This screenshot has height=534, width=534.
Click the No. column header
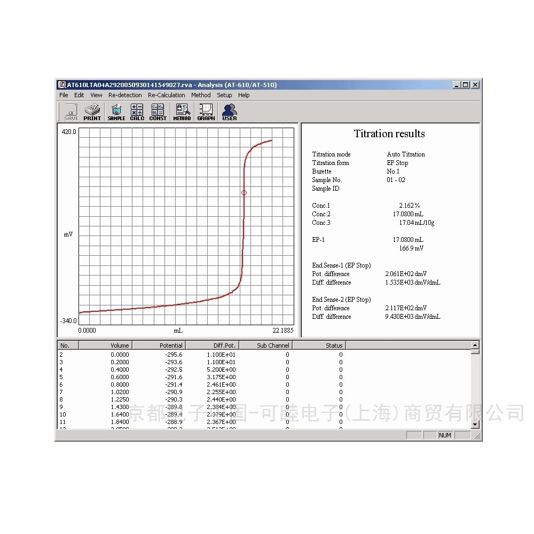click(68, 345)
